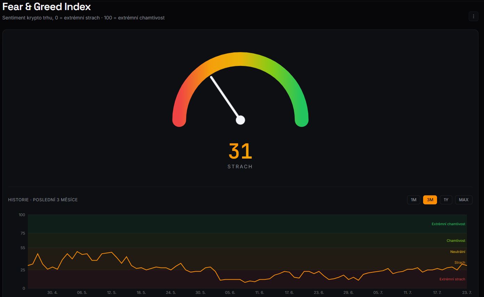Select the 1M history range

coord(413,200)
